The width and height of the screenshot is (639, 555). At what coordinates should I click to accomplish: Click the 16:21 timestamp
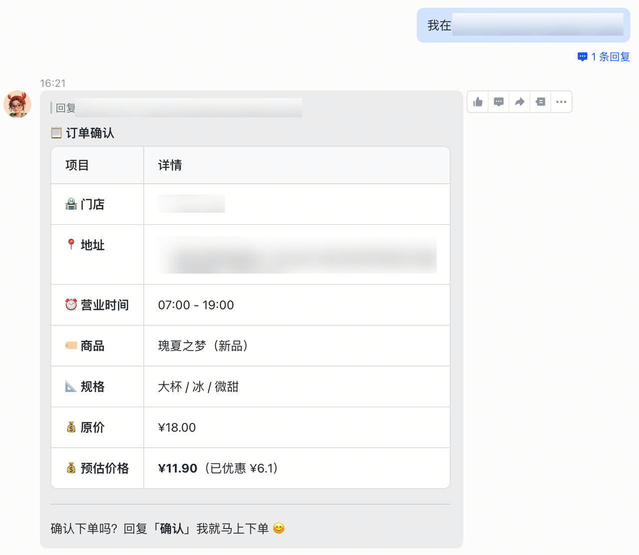[x=52, y=83]
